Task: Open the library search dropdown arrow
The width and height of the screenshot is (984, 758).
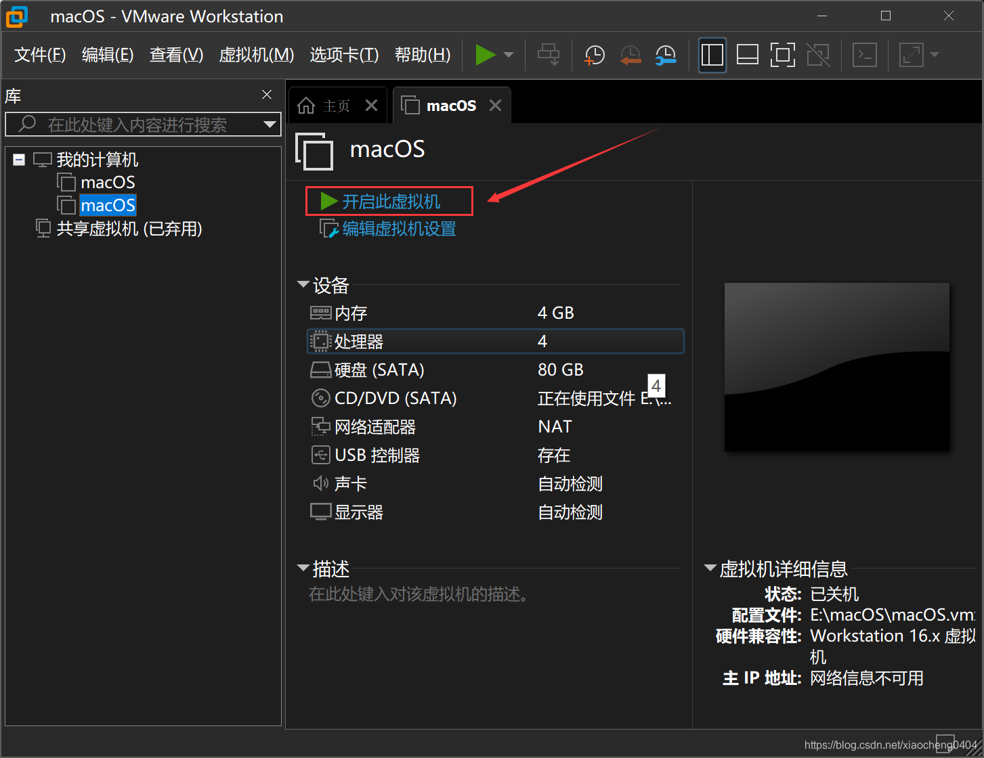Action: pyautogui.click(x=270, y=125)
